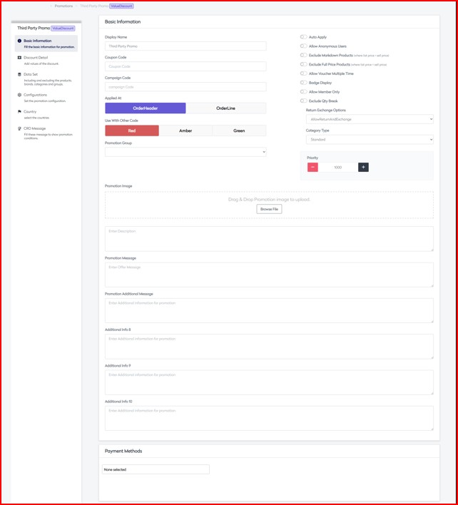The width and height of the screenshot is (458, 505).
Task: Go to Promotions breadcrumb link
Action: (x=63, y=6)
